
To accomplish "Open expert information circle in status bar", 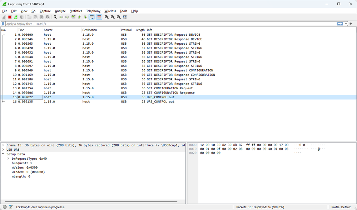I will (x=5, y=207).
